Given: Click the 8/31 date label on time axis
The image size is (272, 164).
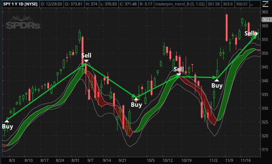Looking at the screenshot, I should click(x=76, y=160).
